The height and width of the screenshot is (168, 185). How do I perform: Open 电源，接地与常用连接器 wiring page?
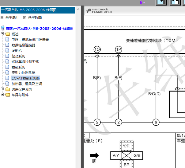tap(30, 40)
